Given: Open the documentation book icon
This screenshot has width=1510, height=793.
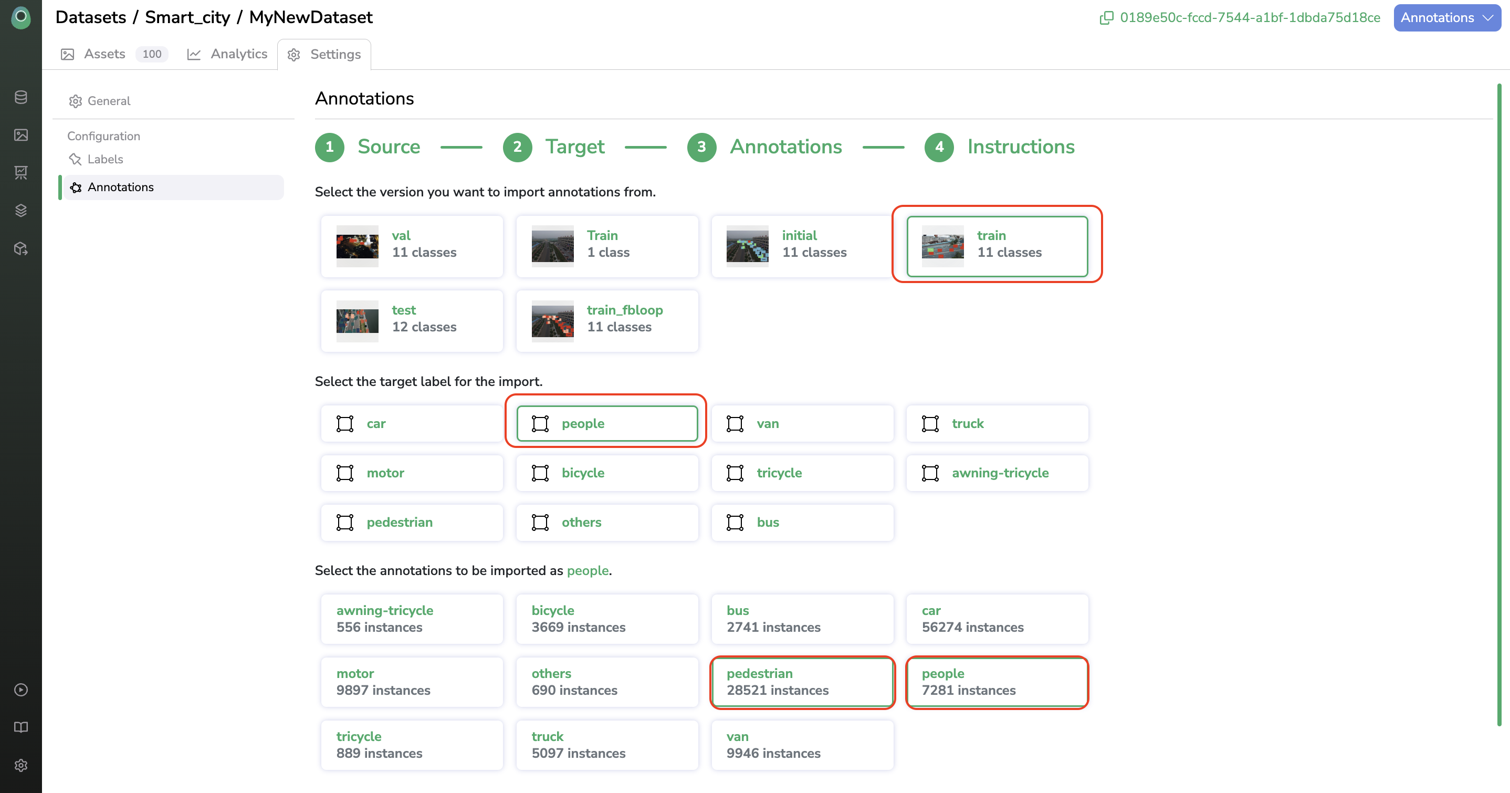Looking at the screenshot, I should point(21,727).
